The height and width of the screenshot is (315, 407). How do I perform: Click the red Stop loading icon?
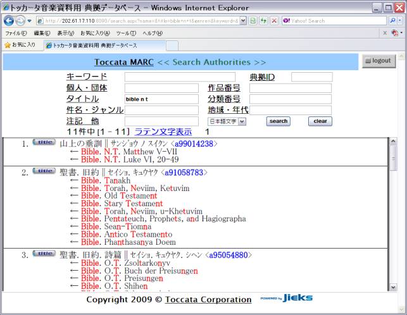click(274, 21)
